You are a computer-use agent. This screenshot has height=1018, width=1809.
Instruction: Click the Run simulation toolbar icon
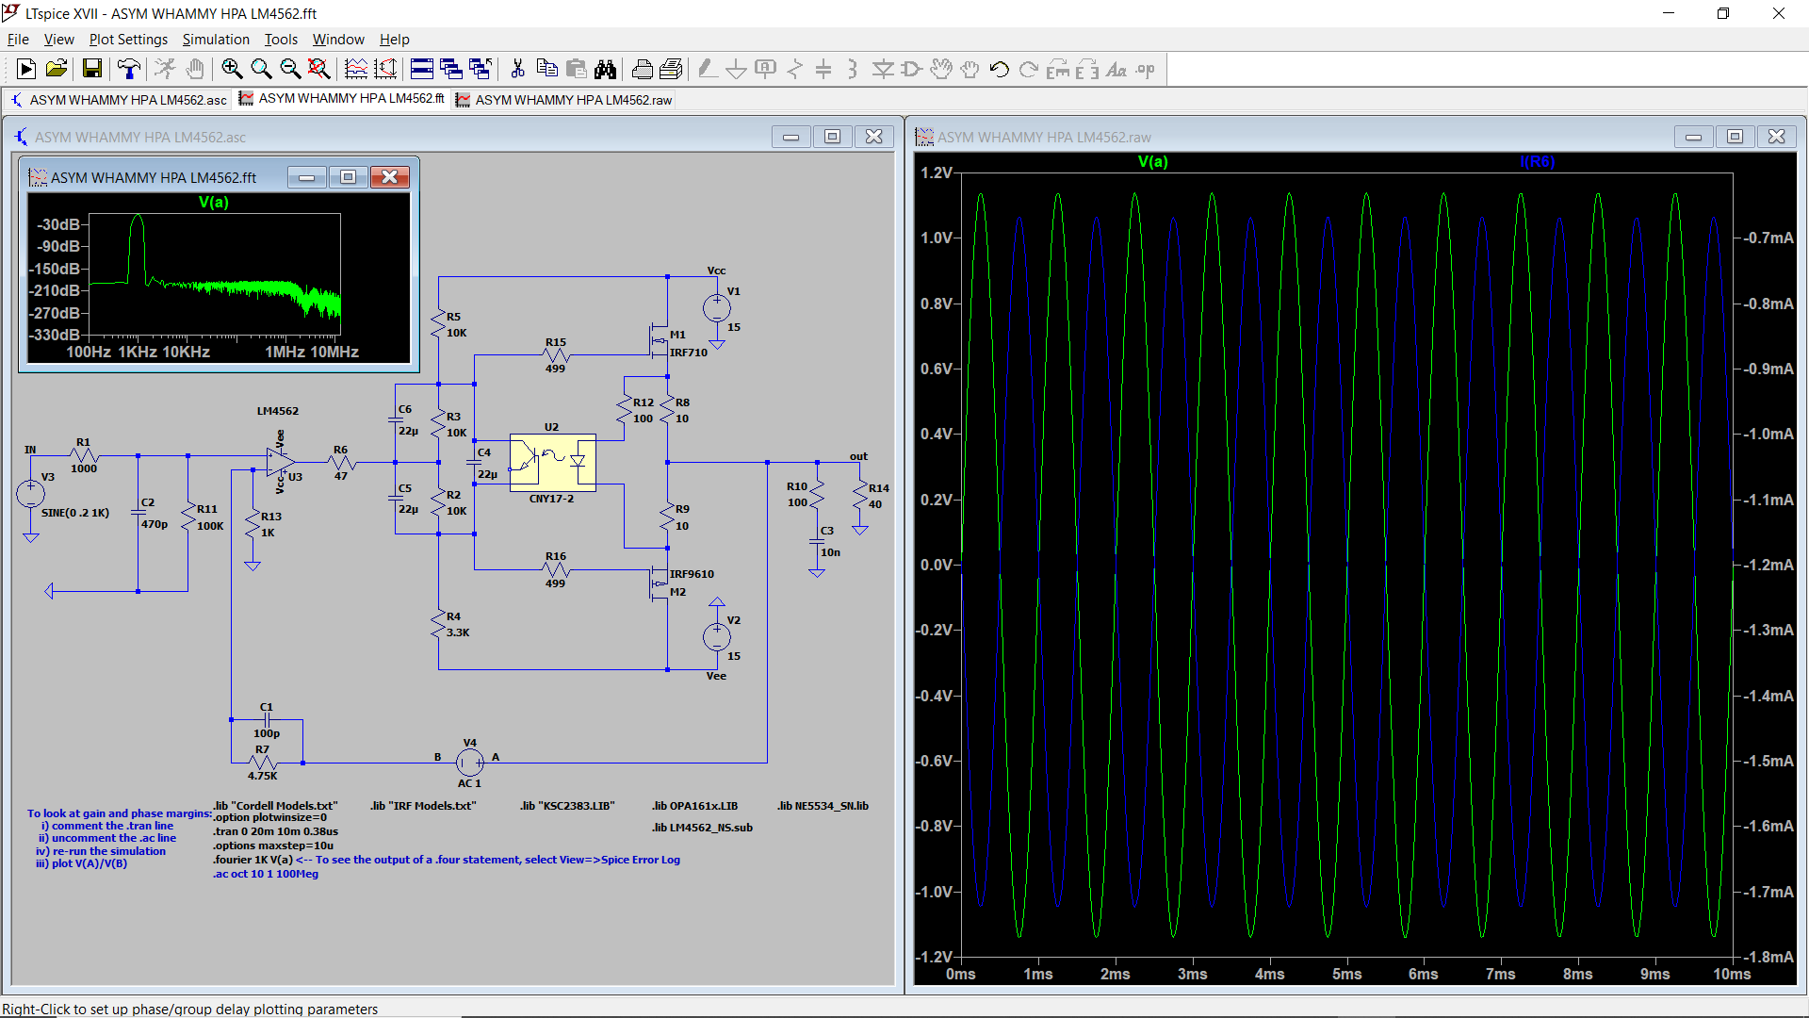26,69
